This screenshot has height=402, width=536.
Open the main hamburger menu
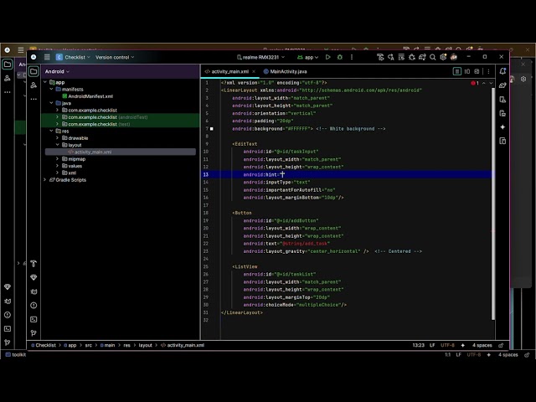tap(47, 57)
